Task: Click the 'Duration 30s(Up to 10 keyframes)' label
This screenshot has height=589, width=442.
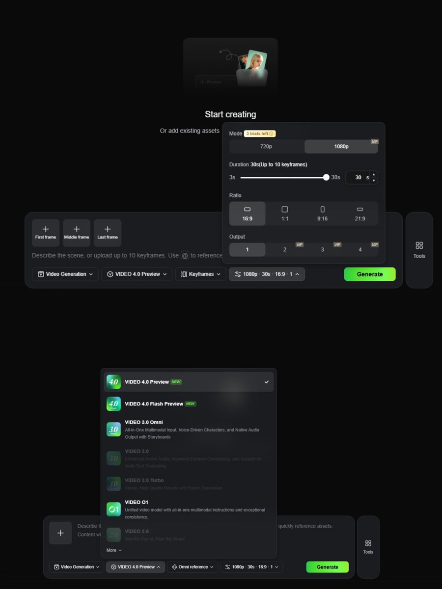Action: click(x=268, y=164)
